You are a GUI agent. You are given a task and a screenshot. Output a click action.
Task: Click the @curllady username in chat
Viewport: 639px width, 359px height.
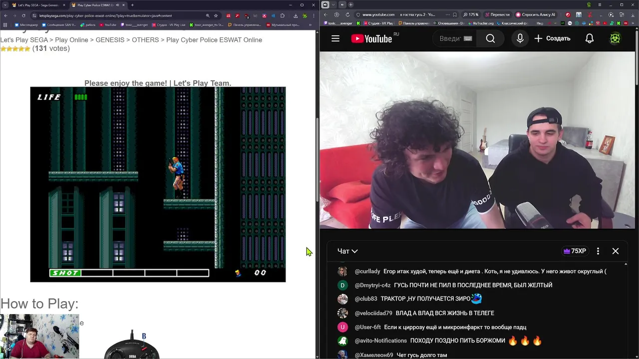(x=367, y=271)
